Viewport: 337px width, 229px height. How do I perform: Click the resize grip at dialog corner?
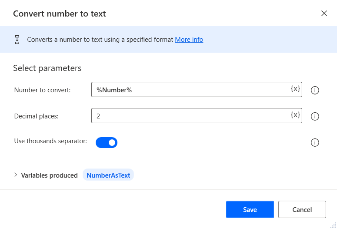[x=333, y=225]
